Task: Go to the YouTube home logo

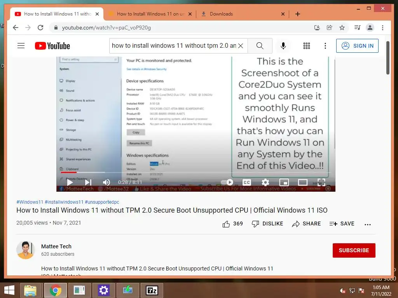Action: tap(52, 46)
